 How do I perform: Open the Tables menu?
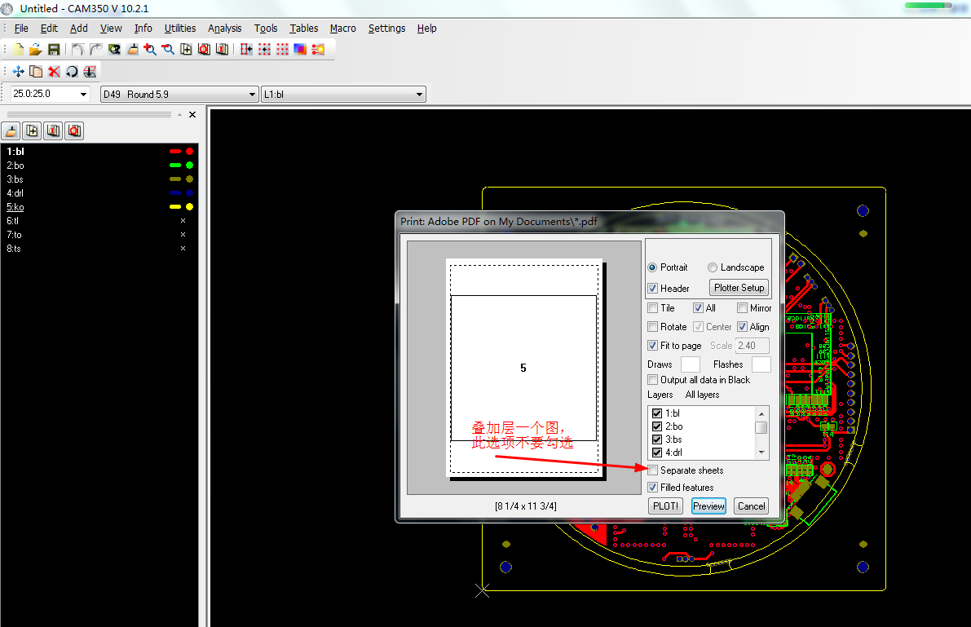click(304, 29)
